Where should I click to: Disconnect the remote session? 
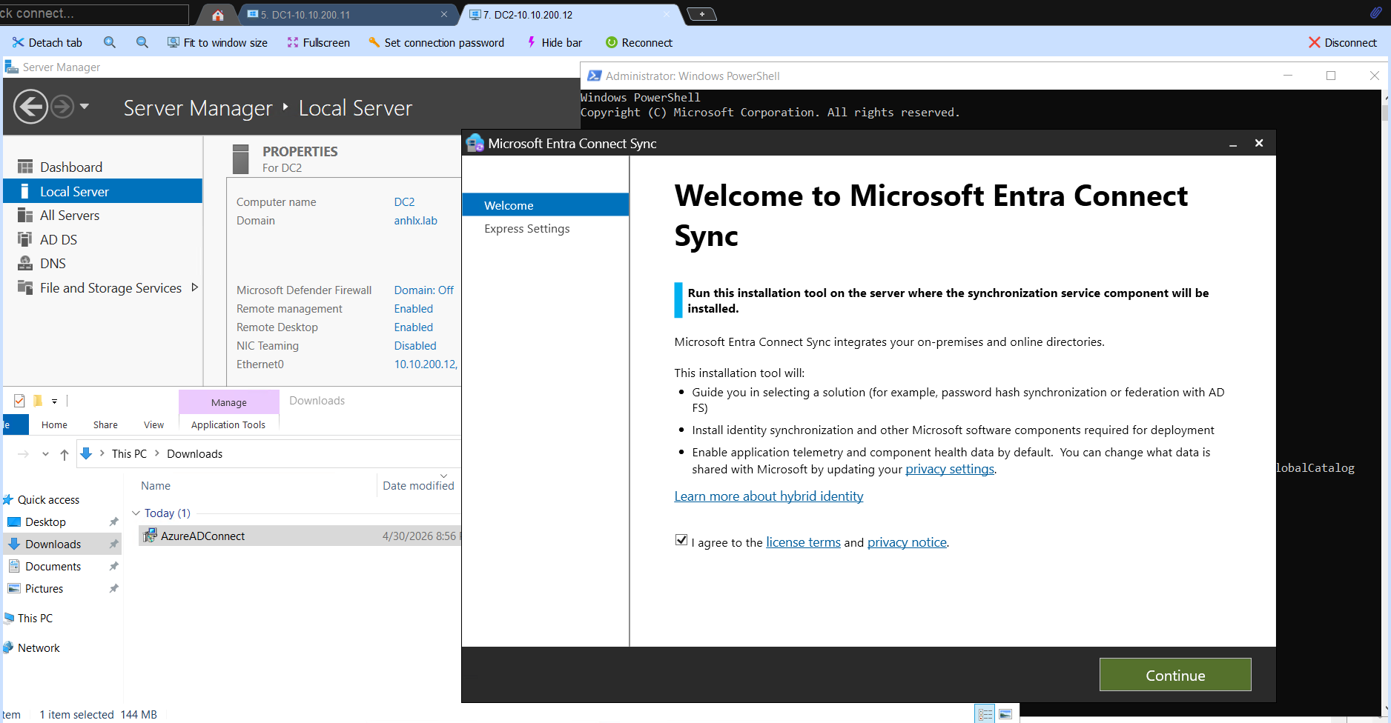point(1342,43)
